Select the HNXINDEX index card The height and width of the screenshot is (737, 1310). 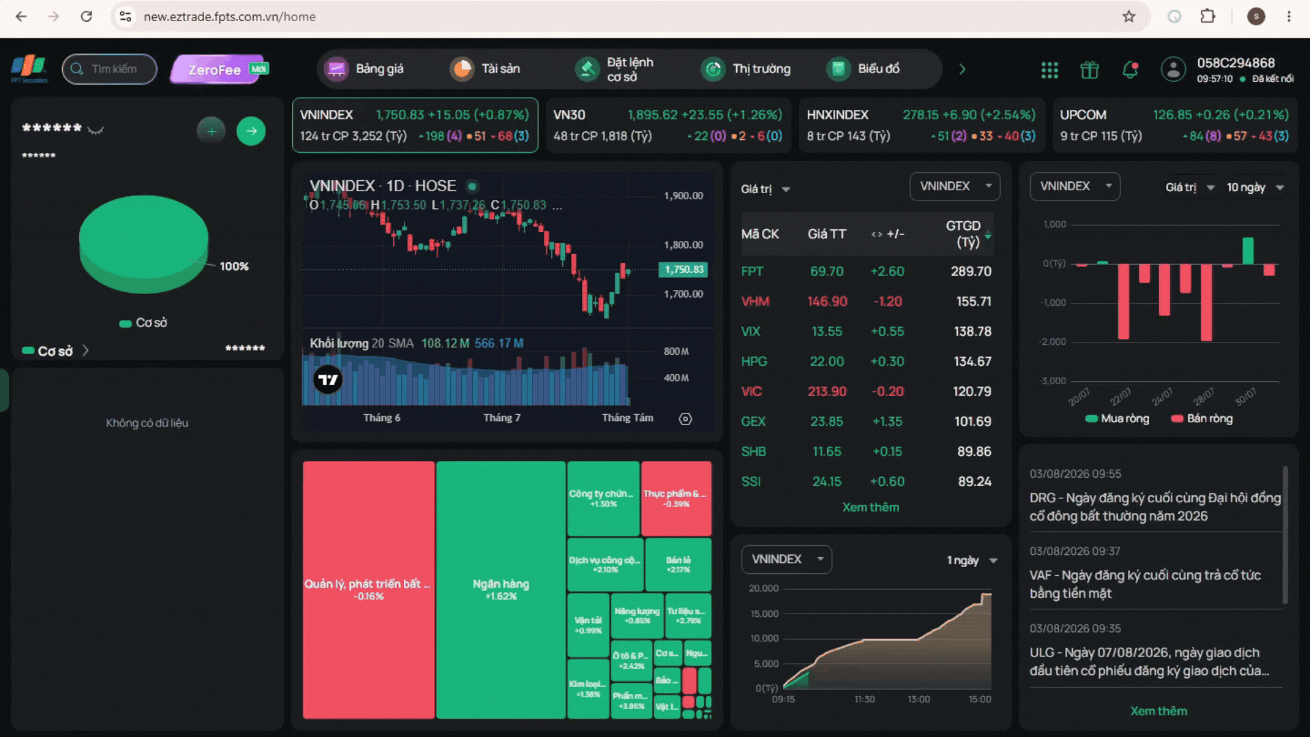point(922,125)
